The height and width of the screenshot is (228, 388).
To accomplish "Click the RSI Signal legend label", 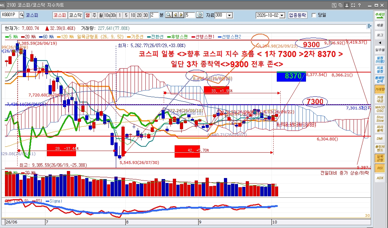I will [x=54, y=201].
